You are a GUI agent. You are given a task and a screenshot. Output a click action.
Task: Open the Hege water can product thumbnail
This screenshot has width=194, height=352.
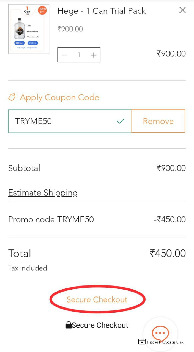coord(29,29)
